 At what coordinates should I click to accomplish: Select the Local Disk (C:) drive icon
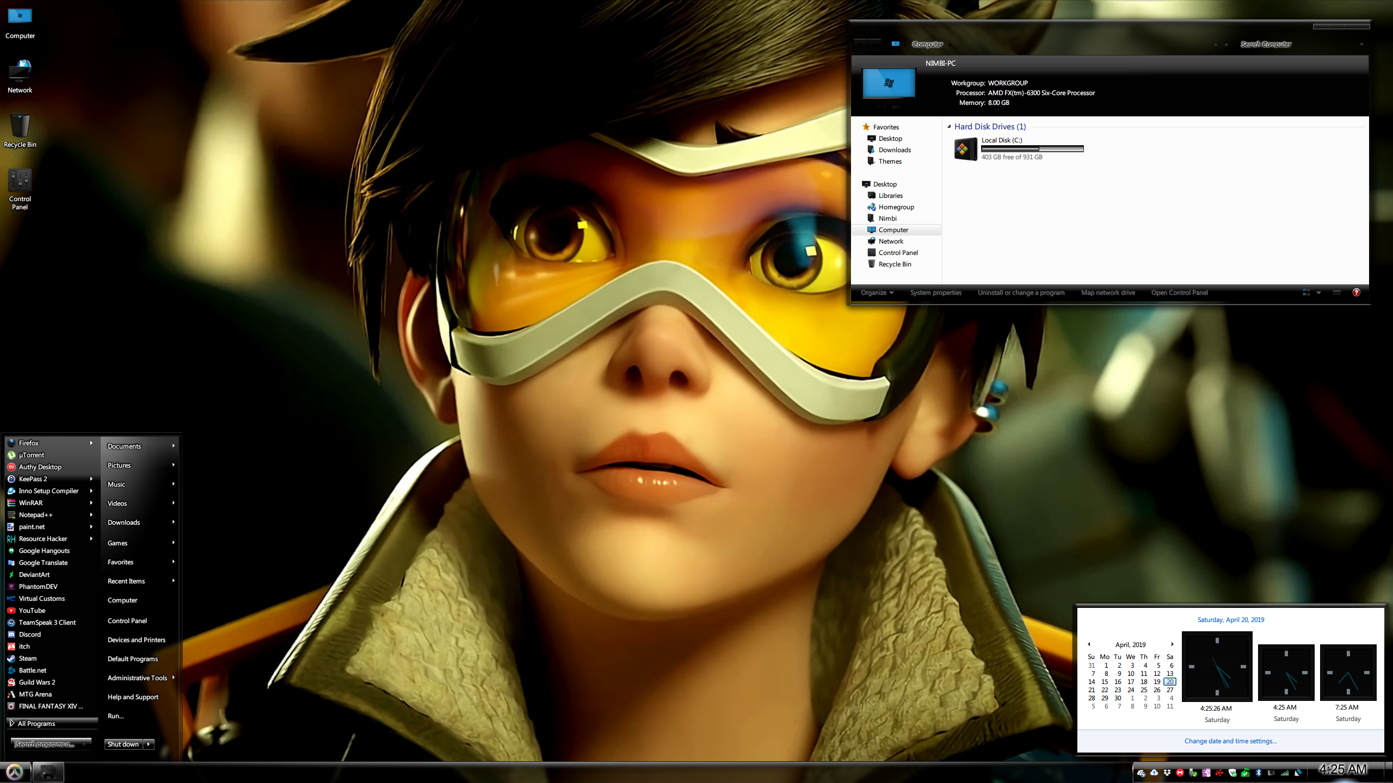pos(966,149)
